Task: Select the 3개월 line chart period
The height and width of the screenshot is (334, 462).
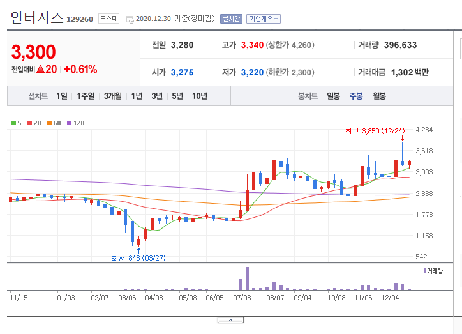Action: (112, 96)
